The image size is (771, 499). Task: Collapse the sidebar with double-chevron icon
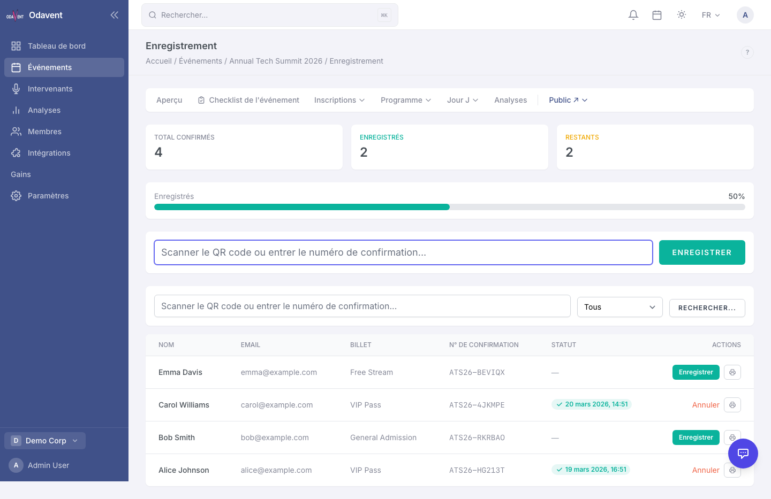pyautogui.click(x=114, y=15)
